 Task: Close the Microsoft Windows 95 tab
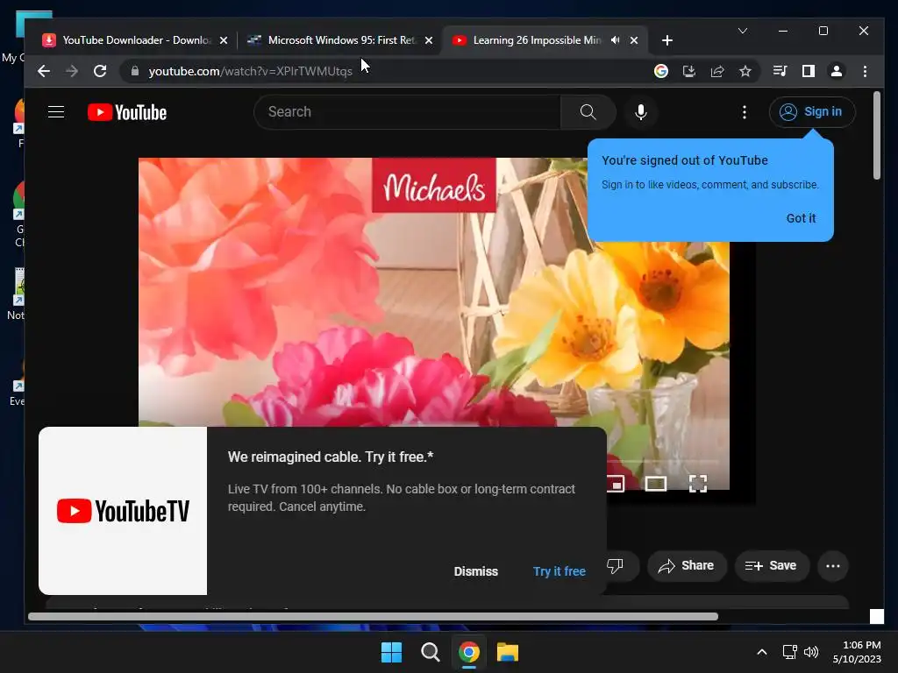click(428, 40)
